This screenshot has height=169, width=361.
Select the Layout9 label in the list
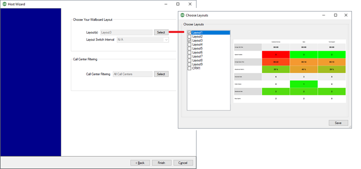197,64
